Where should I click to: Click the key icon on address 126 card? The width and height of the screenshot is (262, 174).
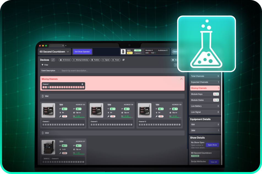pyautogui.click(x=108, y=116)
